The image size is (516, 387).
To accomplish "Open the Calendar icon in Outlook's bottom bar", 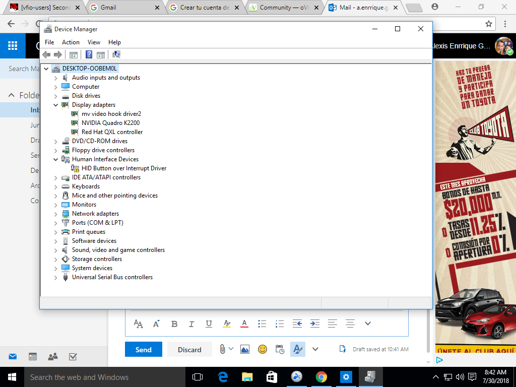I will click(33, 357).
